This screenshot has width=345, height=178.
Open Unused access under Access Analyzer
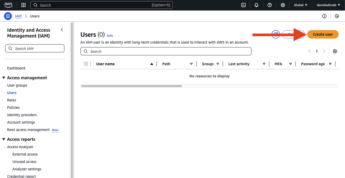(x=24, y=162)
